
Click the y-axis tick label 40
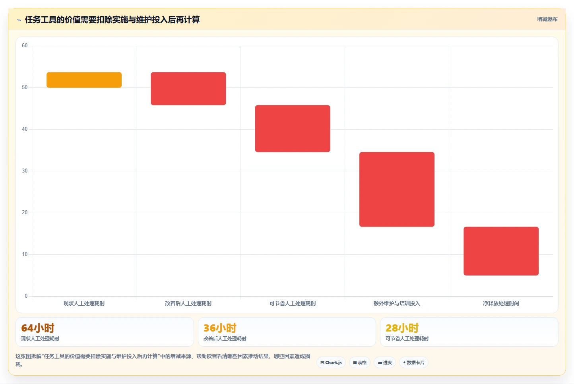[25, 129]
